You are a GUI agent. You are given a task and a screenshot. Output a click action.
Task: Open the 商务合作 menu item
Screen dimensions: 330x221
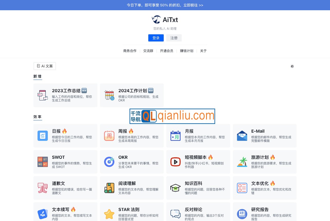click(x=130, y=51)
